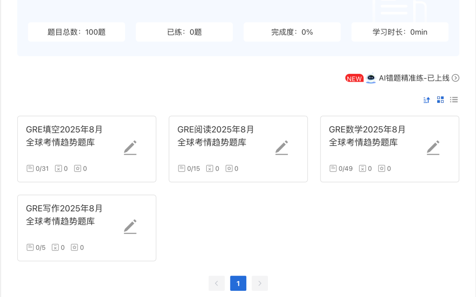Click favorites star icon on GRE数学 card

382,168
